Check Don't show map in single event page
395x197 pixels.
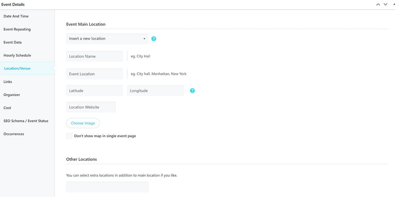pos(69,136)
